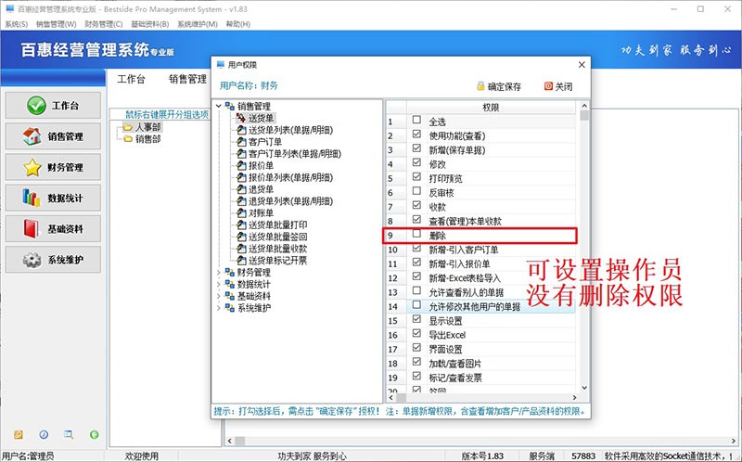Expand the 系统维护 tree node
The width and height of the screenshot is (742, 462).
(219, 308)
